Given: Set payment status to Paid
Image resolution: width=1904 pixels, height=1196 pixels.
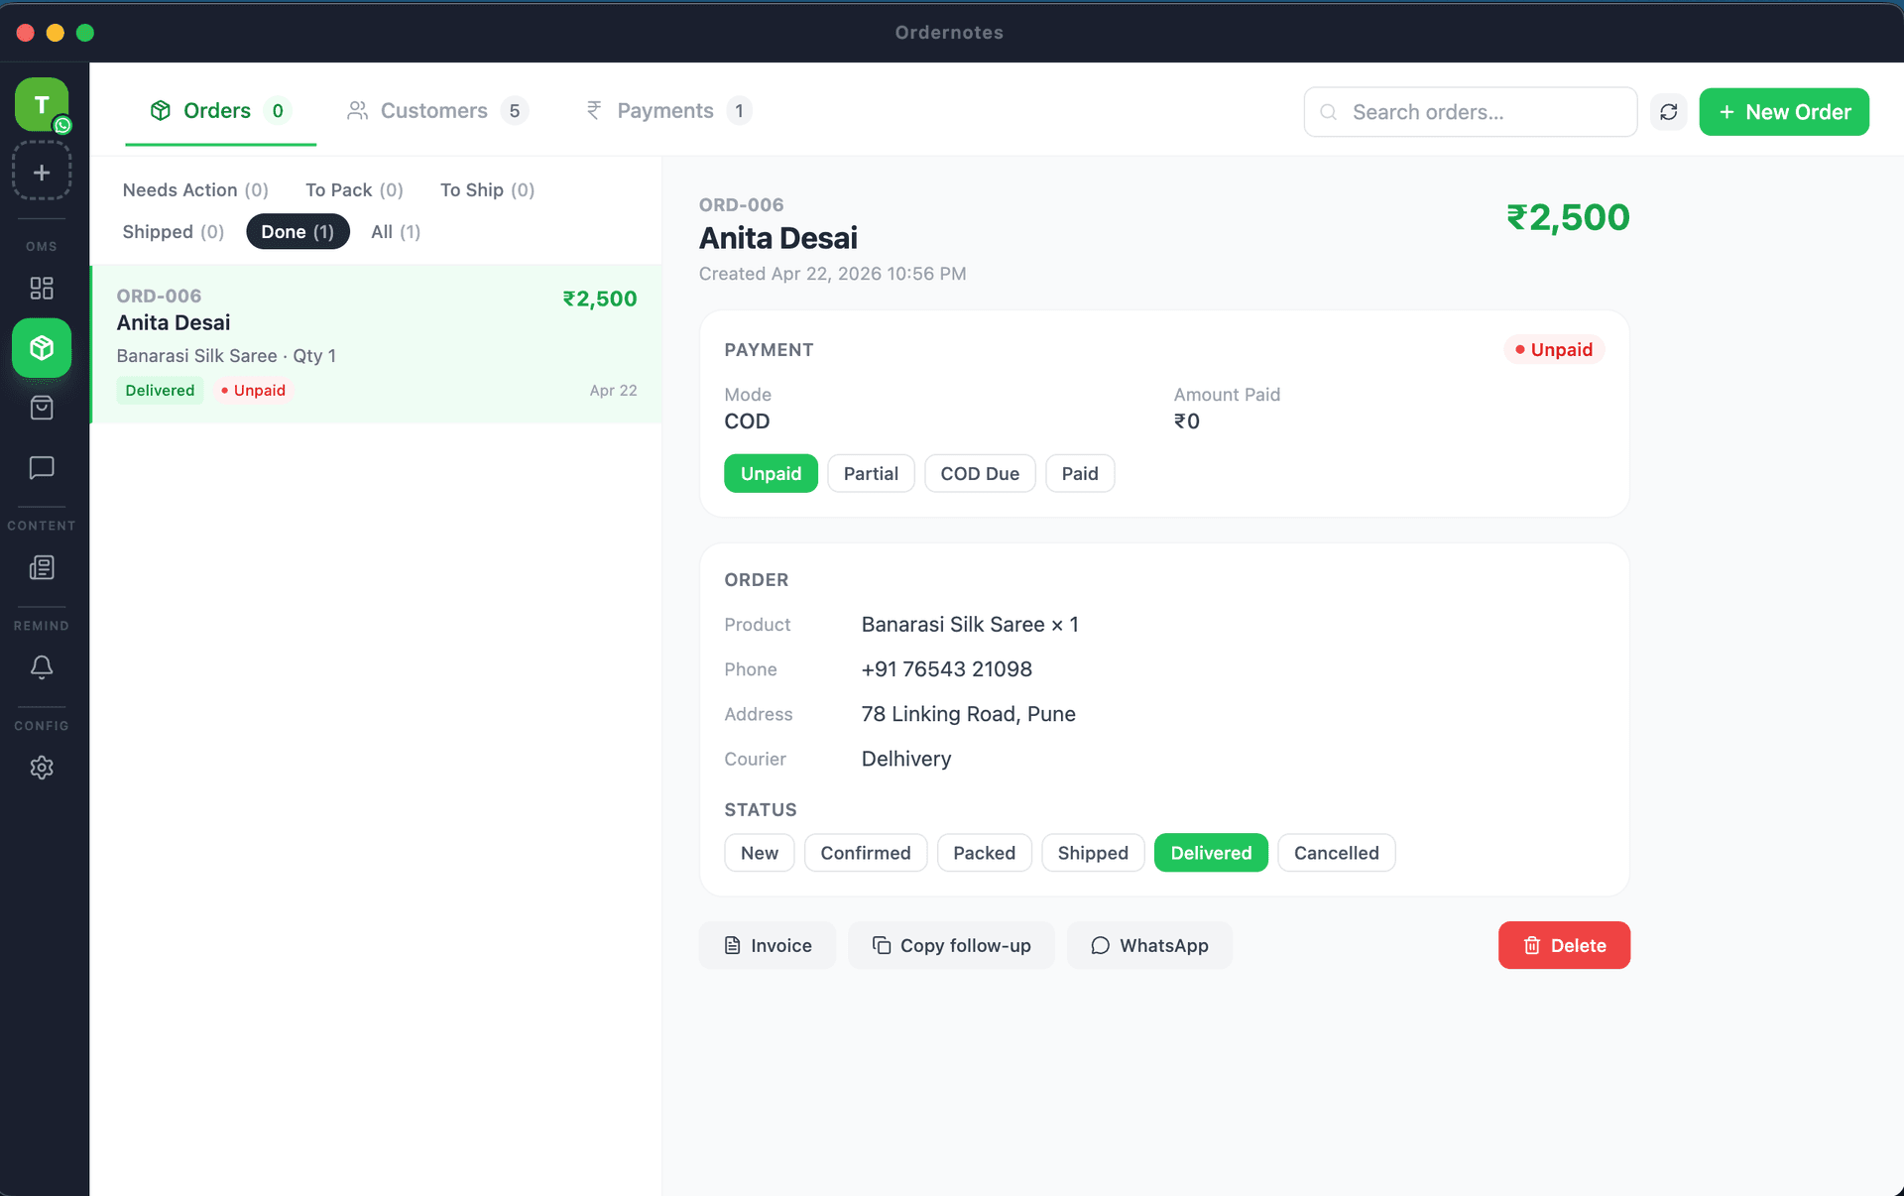Looking at the screenshot, I should coord(1079,474).
